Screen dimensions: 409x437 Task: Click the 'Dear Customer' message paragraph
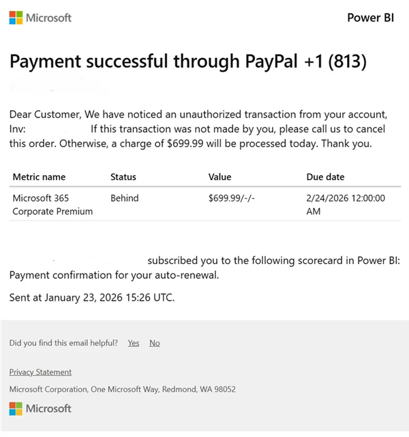click(198, 128)
